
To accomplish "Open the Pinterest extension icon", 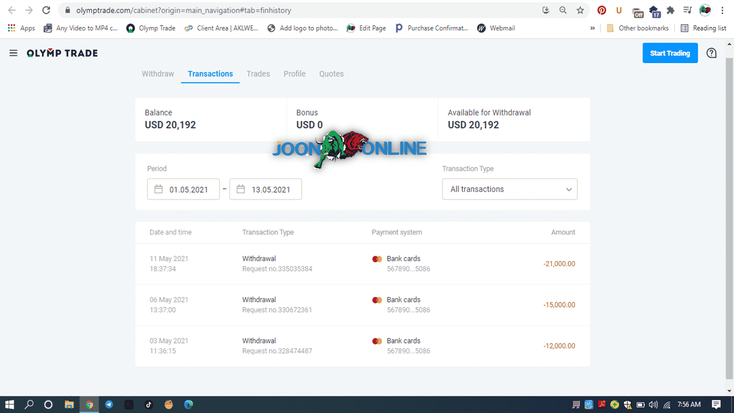I will point(602,10).
